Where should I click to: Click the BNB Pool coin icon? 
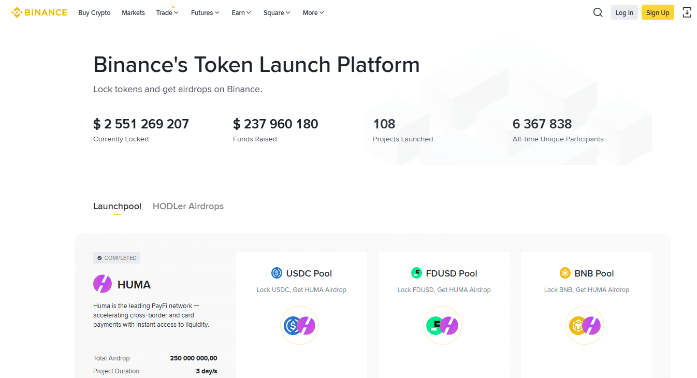565,273
